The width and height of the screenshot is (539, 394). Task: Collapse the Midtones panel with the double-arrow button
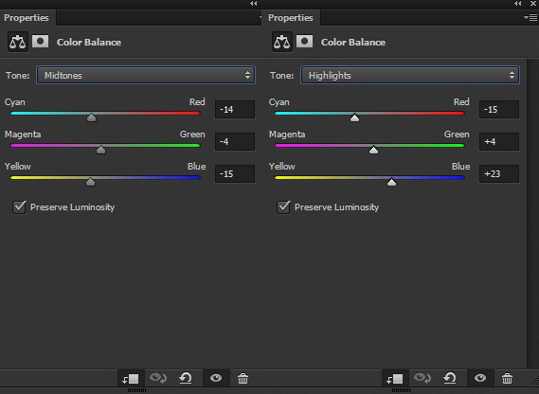tap(253, 4)
